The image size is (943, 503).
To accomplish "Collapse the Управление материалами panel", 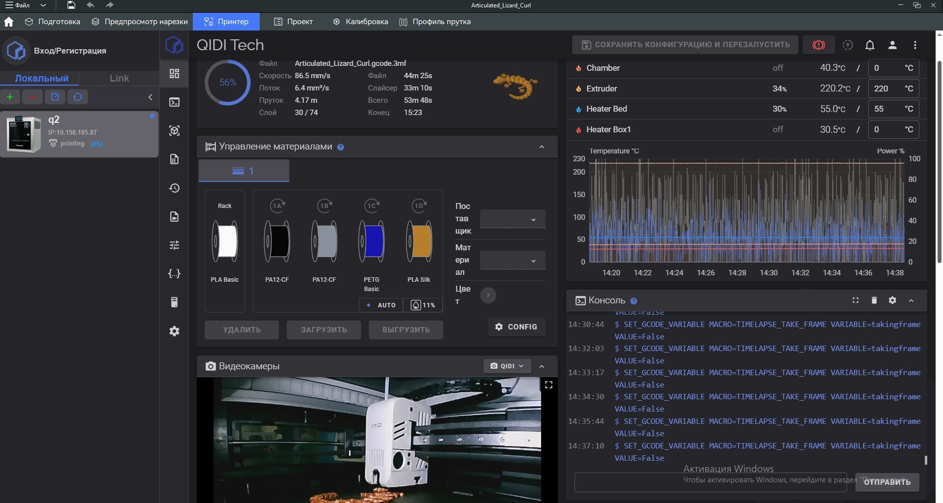I will pyautogui.click(x=542, y=147).
